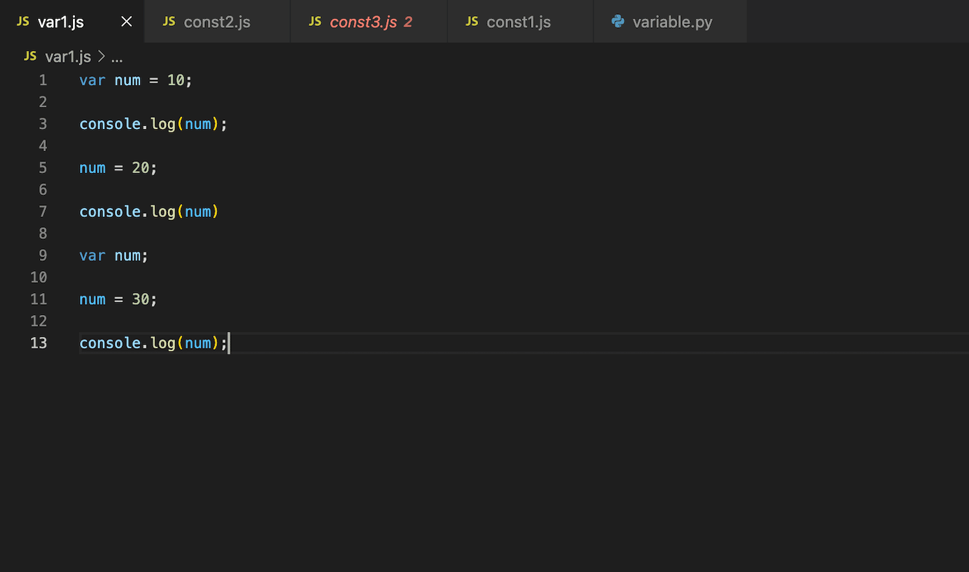Select var1.js in the breadcrumb path
Screen dimensions: 969x572
(68, 57)
